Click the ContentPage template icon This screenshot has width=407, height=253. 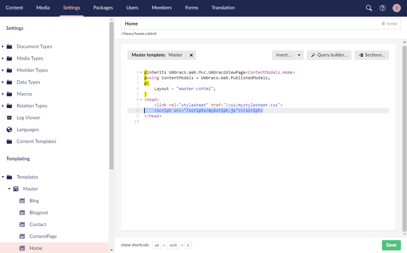click(x=22, y=236)
